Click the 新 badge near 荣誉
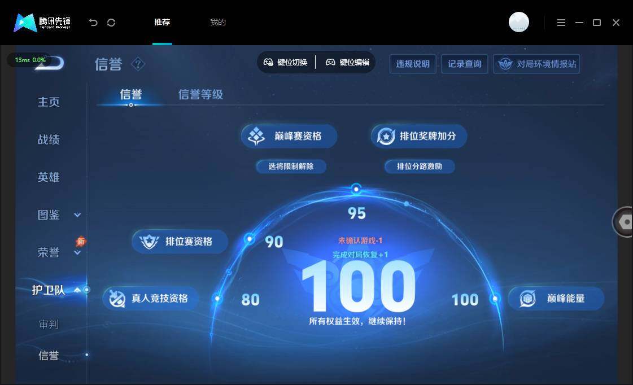This screenshot has height=385, width=633. click(81, 241)
